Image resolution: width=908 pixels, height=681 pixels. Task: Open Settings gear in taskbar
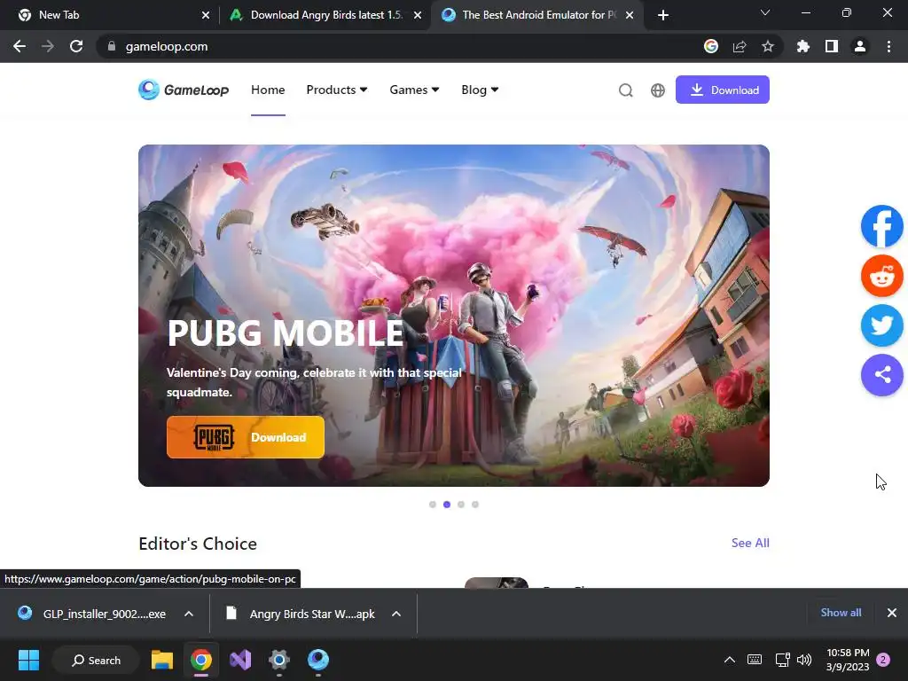coord(279,660)
